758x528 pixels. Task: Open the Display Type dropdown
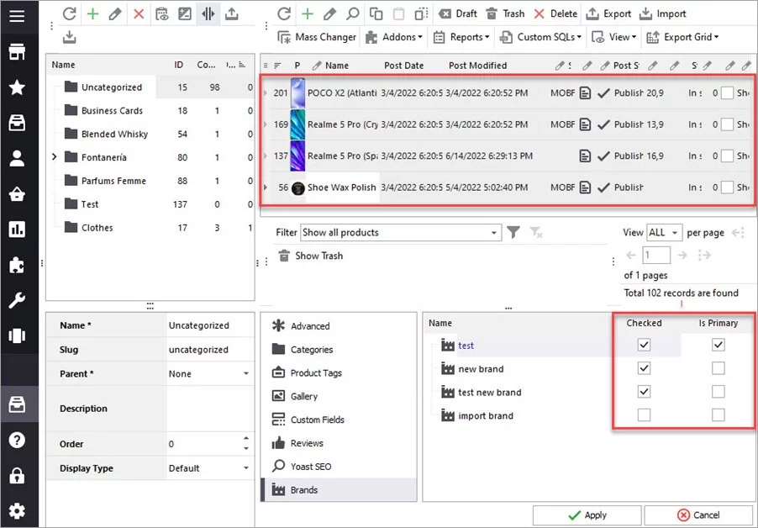(x=246, y=468)
